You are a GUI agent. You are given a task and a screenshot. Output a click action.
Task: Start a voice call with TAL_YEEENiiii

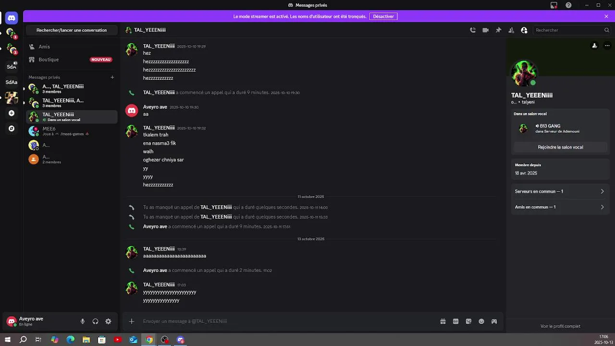(473, 30)
